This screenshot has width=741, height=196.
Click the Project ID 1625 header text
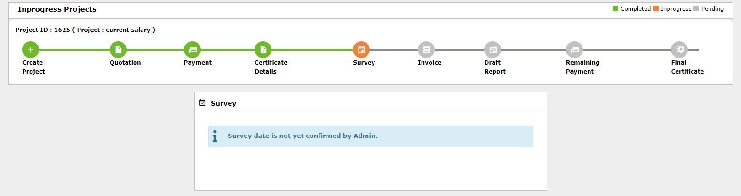pos(85,30)
